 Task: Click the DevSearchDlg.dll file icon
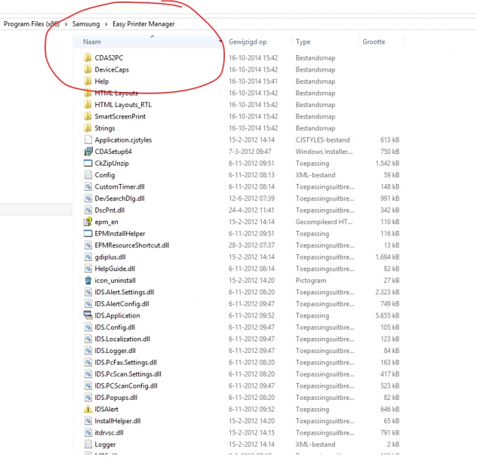pyautogui.click(x=88, y=198)
